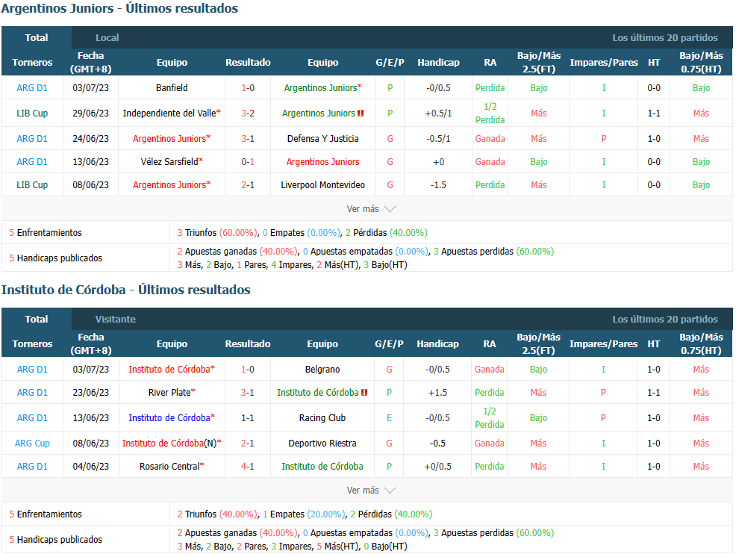Click the 4-1 result on Rosario Central row
This screenshot has height=557, width=736.
(247, 467)
